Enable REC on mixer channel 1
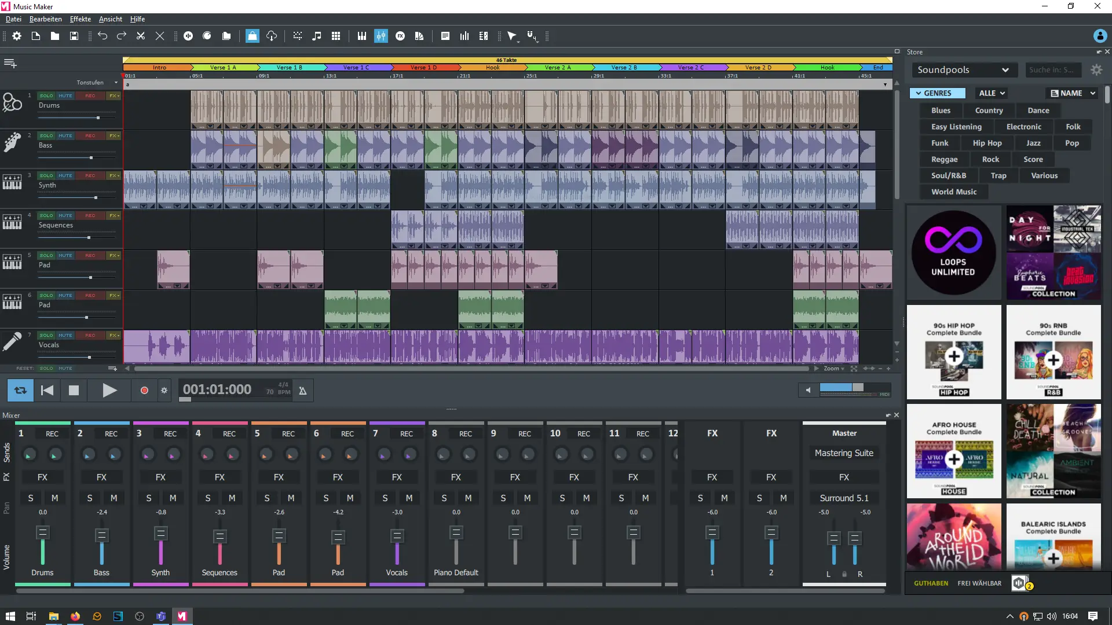Viewport: 1112px width, 625px height. pos(52,433)
